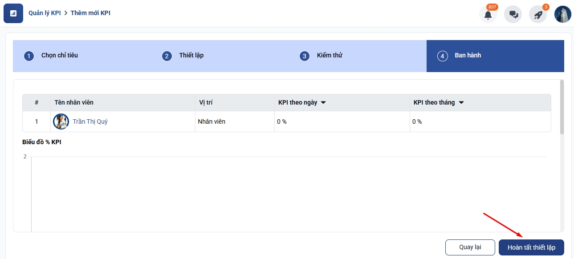Open the notifications bell icon
Viewport: 574px width, 259px height.
tap(488, 14)
